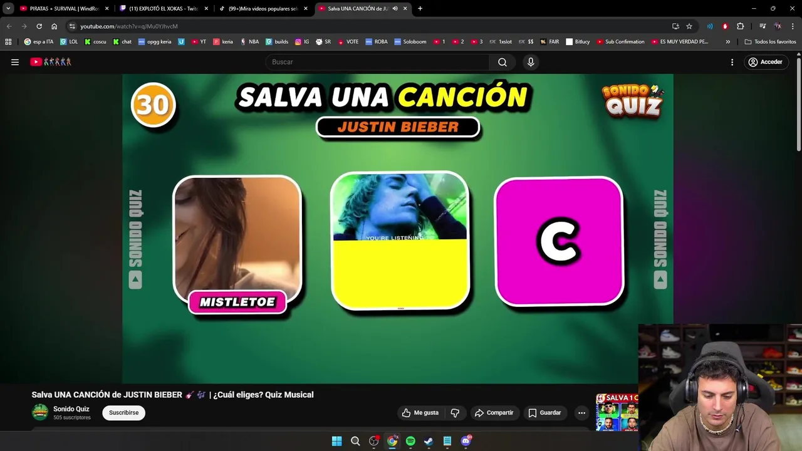Switch to PIRATAS + SURVIVAL tab
The width and height of the screenshot is (802, 451).
point(63,9)
